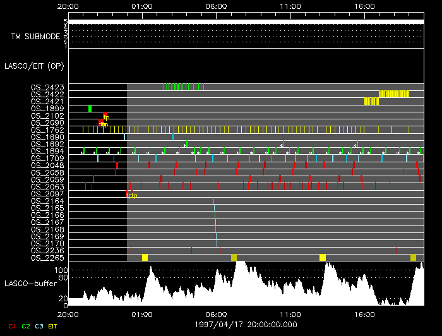Click the 06:00 tick label on top axis
Screen dimensions: 442x336
pos(216,6)
